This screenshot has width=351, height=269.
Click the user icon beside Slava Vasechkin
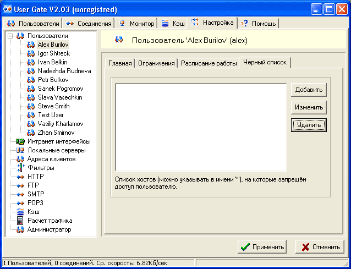click(31, 97)
